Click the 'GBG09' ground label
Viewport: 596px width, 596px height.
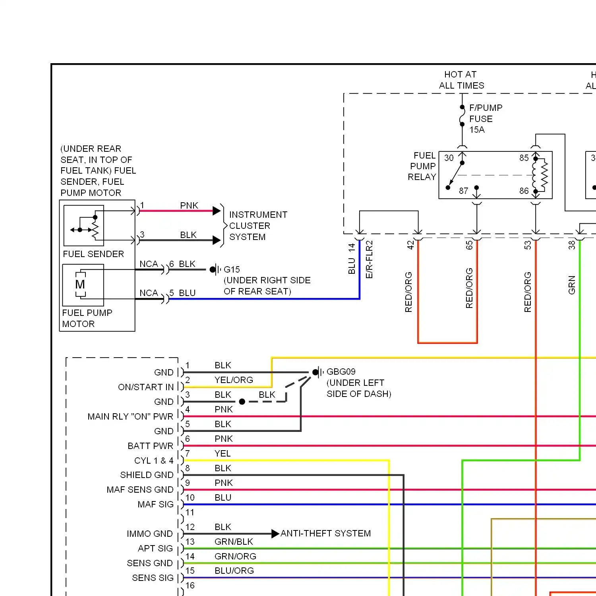pyautogui.click(x=341, y=372)
